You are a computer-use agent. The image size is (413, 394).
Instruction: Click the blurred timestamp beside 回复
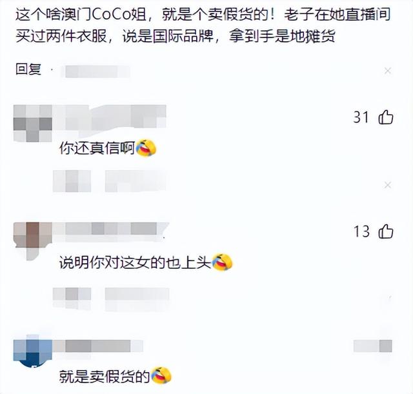pos(96,72)
